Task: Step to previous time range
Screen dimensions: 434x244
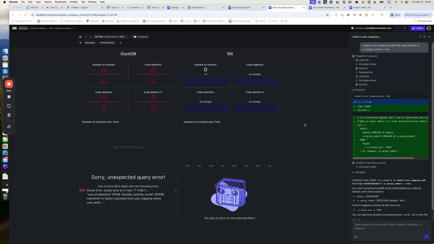Action: (86, 37)
